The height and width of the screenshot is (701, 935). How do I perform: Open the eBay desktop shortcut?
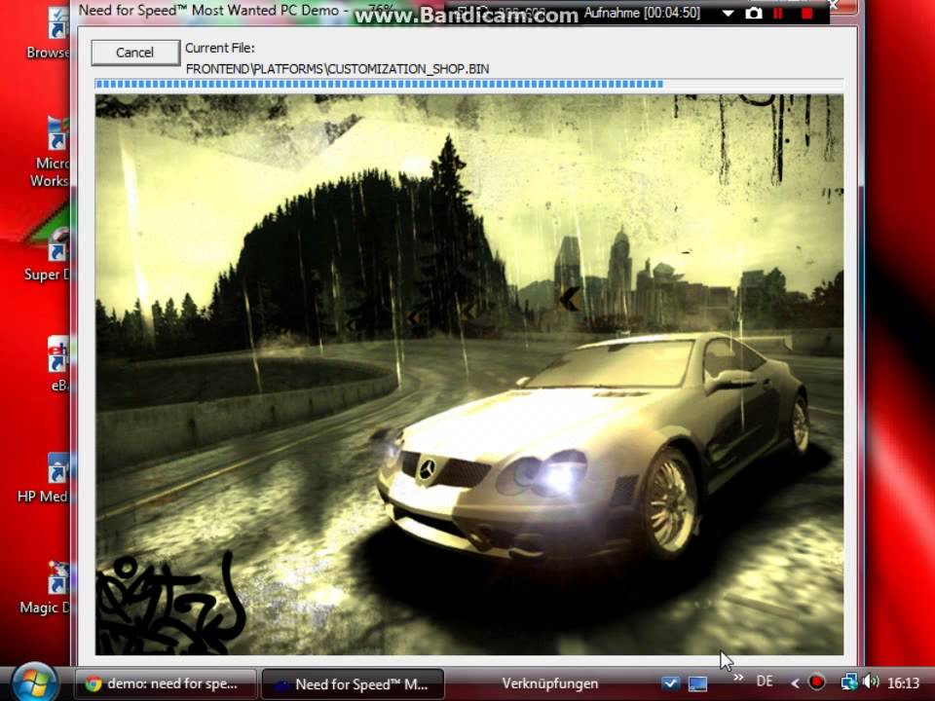pyautogui.click(x=59, y=365)
